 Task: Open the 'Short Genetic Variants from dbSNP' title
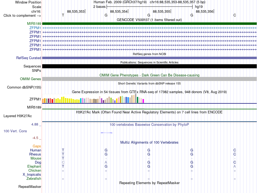coord(149,83)
